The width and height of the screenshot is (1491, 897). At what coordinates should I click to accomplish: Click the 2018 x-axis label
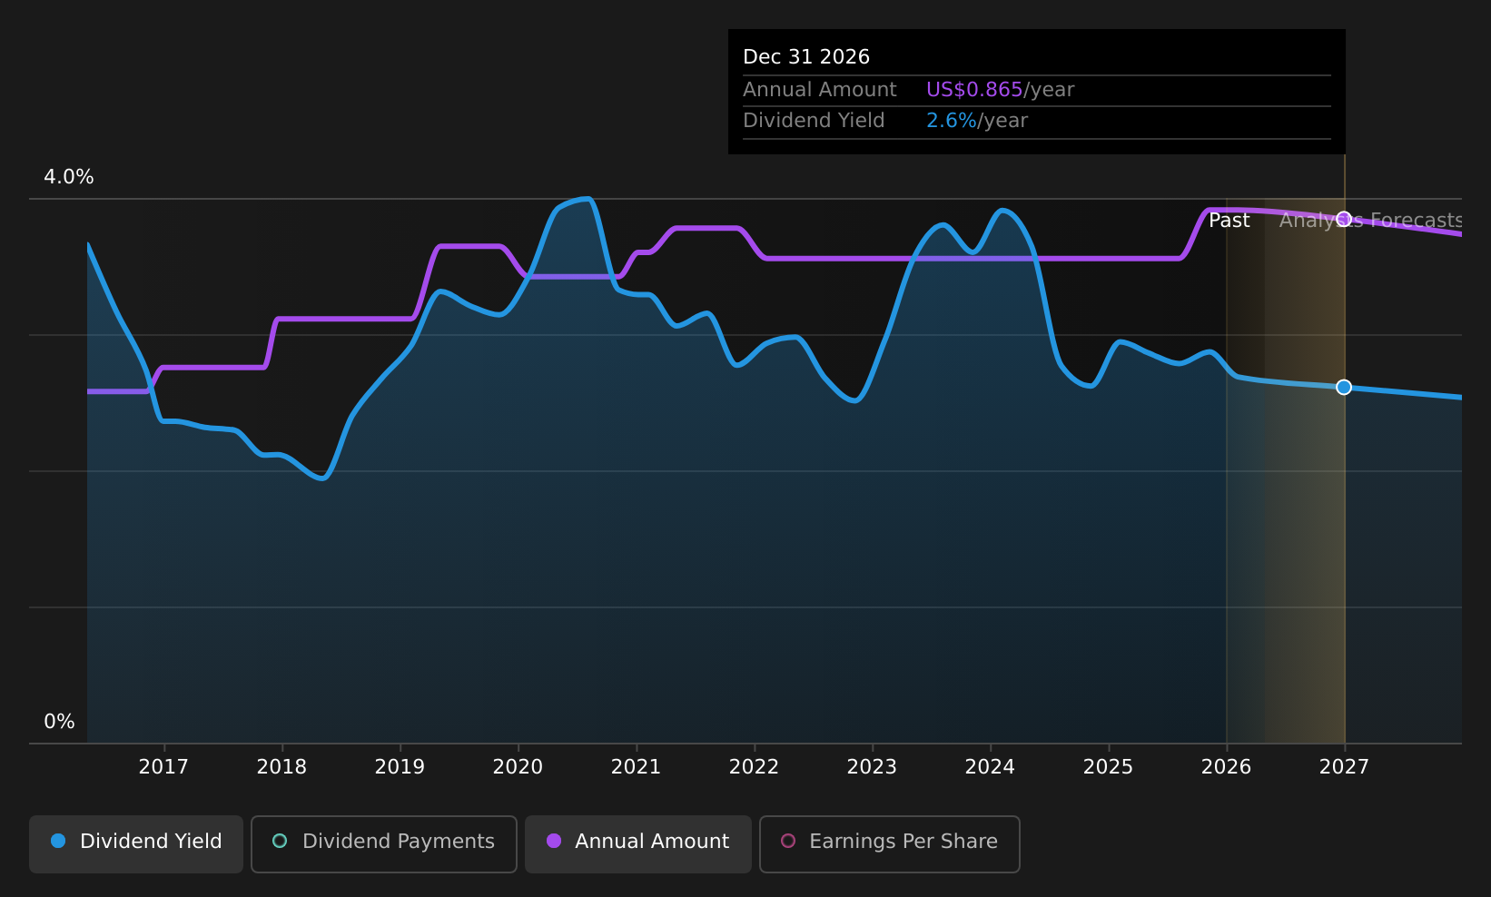[x=281, y=767]
